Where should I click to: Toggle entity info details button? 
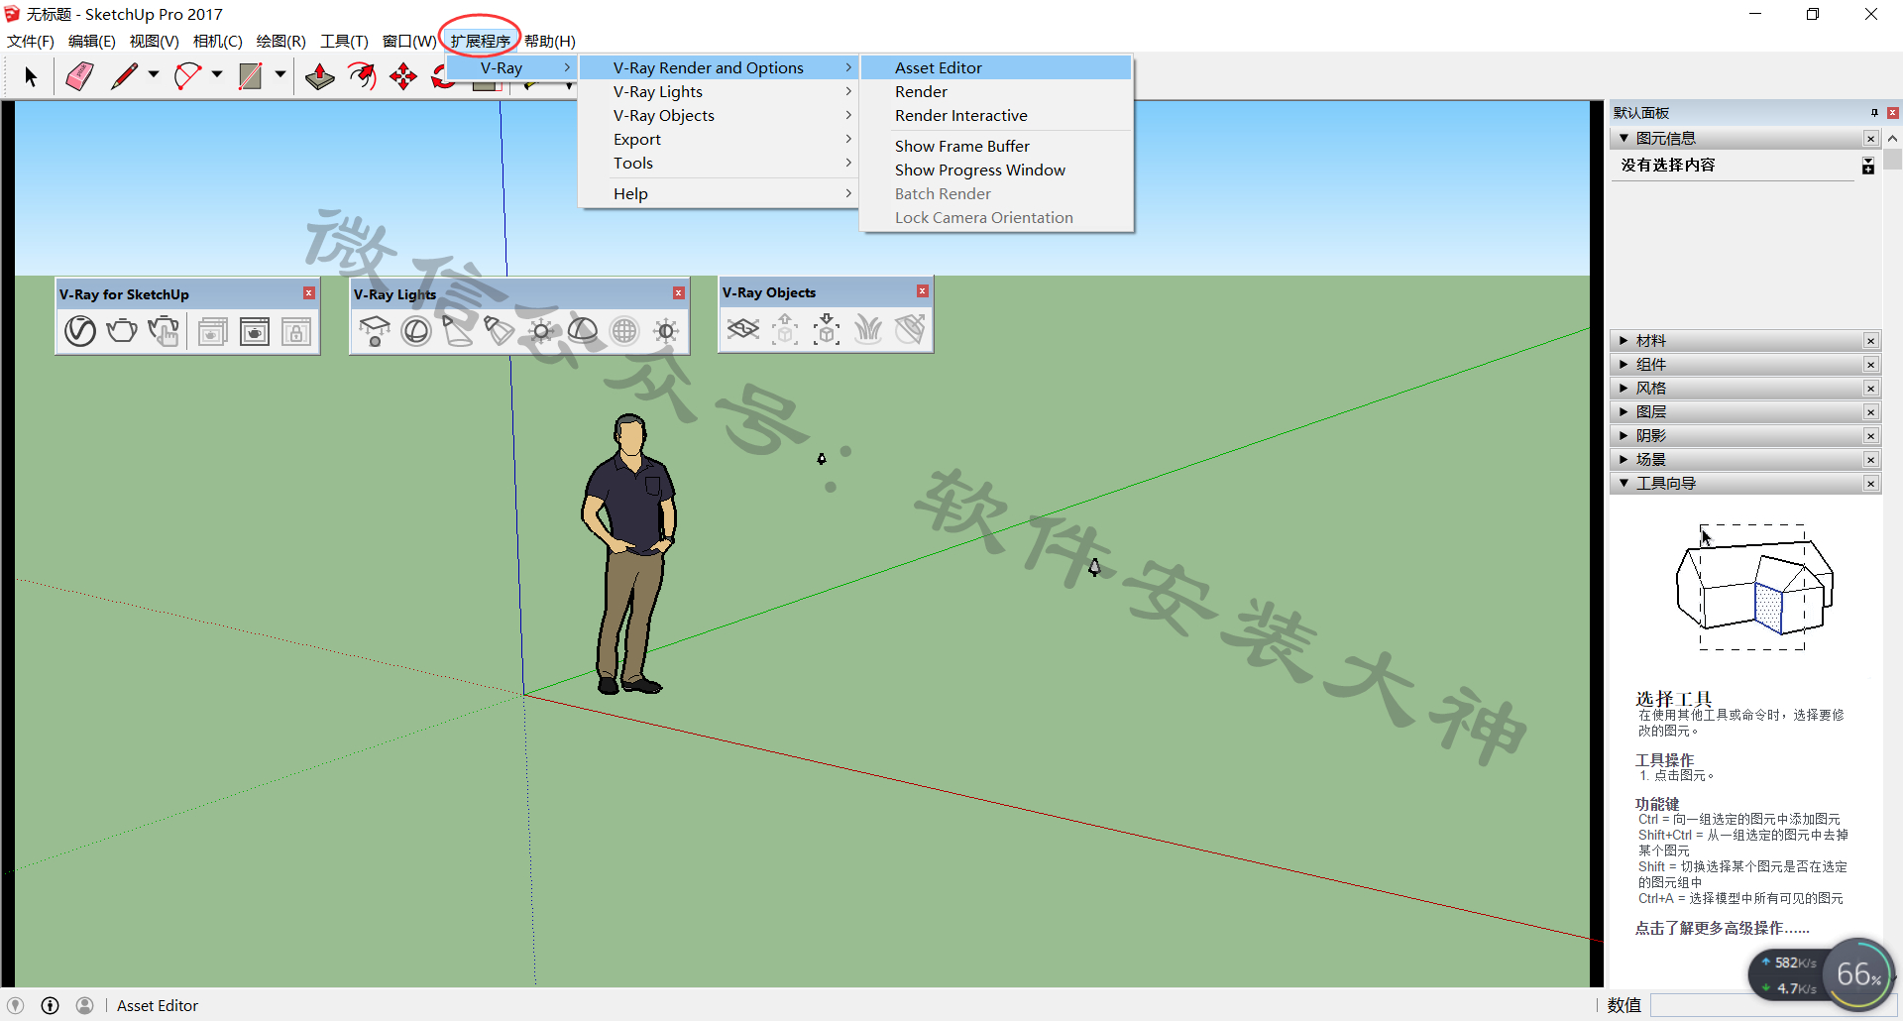pyautogui.click(x=1868, y=166)
